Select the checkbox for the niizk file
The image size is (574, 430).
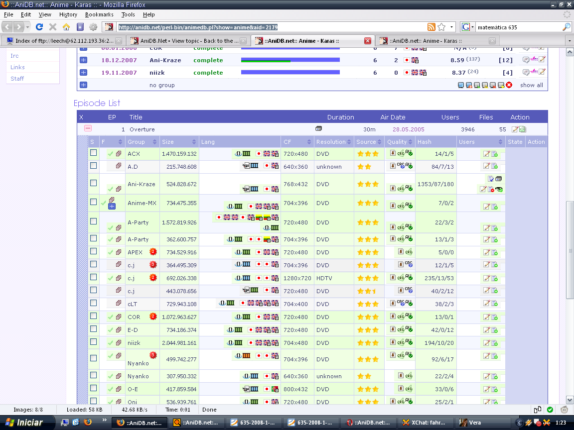93,342
